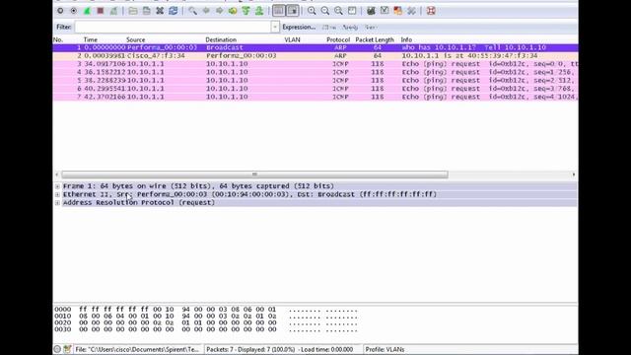631x355 pixels.
Task: Restart the running live capture icon
Action: tap(113, 11)
